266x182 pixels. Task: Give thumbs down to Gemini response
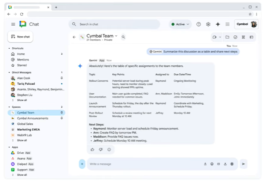[101, 149]
